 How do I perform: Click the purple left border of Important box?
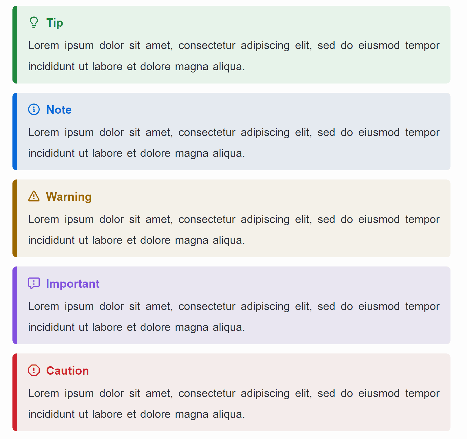click(x=15, y=305)
